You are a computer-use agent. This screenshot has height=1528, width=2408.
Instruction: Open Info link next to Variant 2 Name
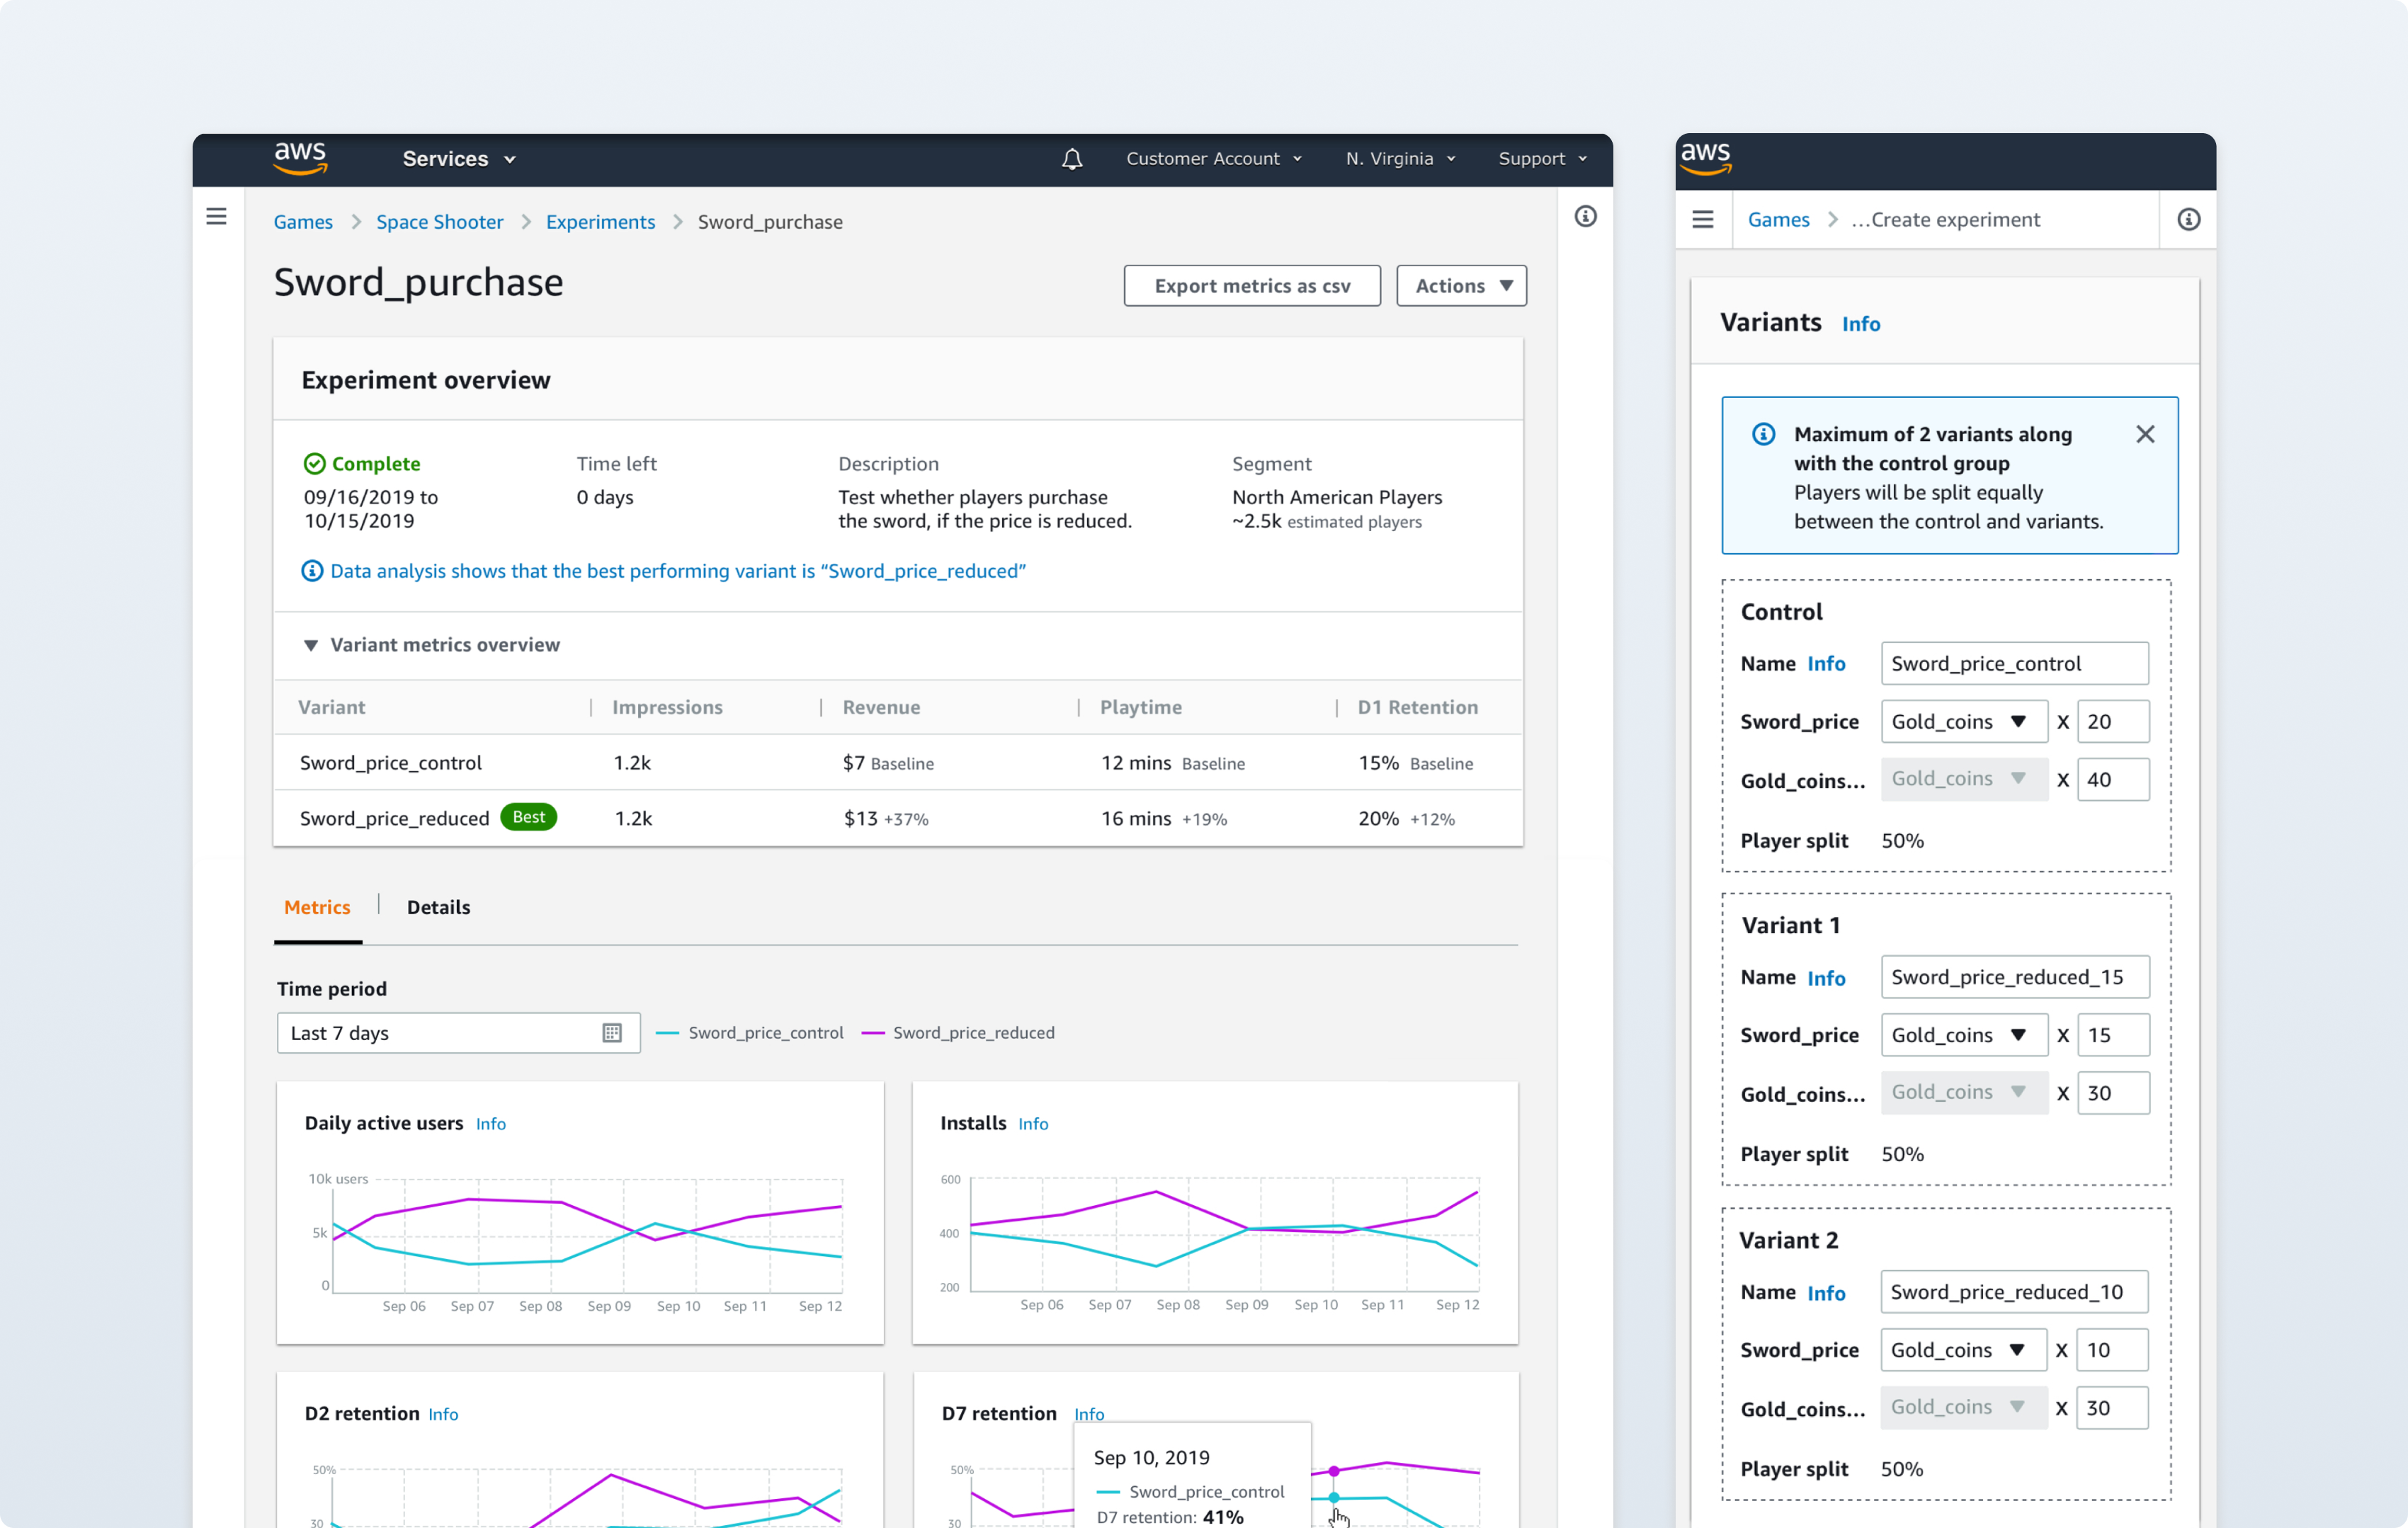point(1826,1293)
